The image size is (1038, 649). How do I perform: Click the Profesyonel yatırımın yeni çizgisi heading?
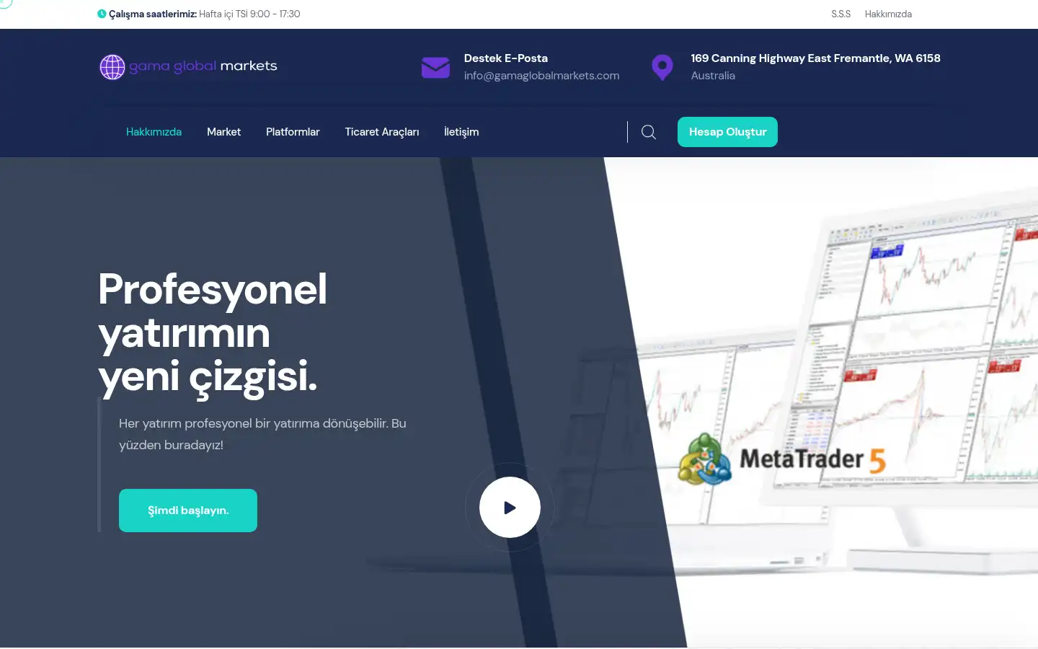[213, 333]
